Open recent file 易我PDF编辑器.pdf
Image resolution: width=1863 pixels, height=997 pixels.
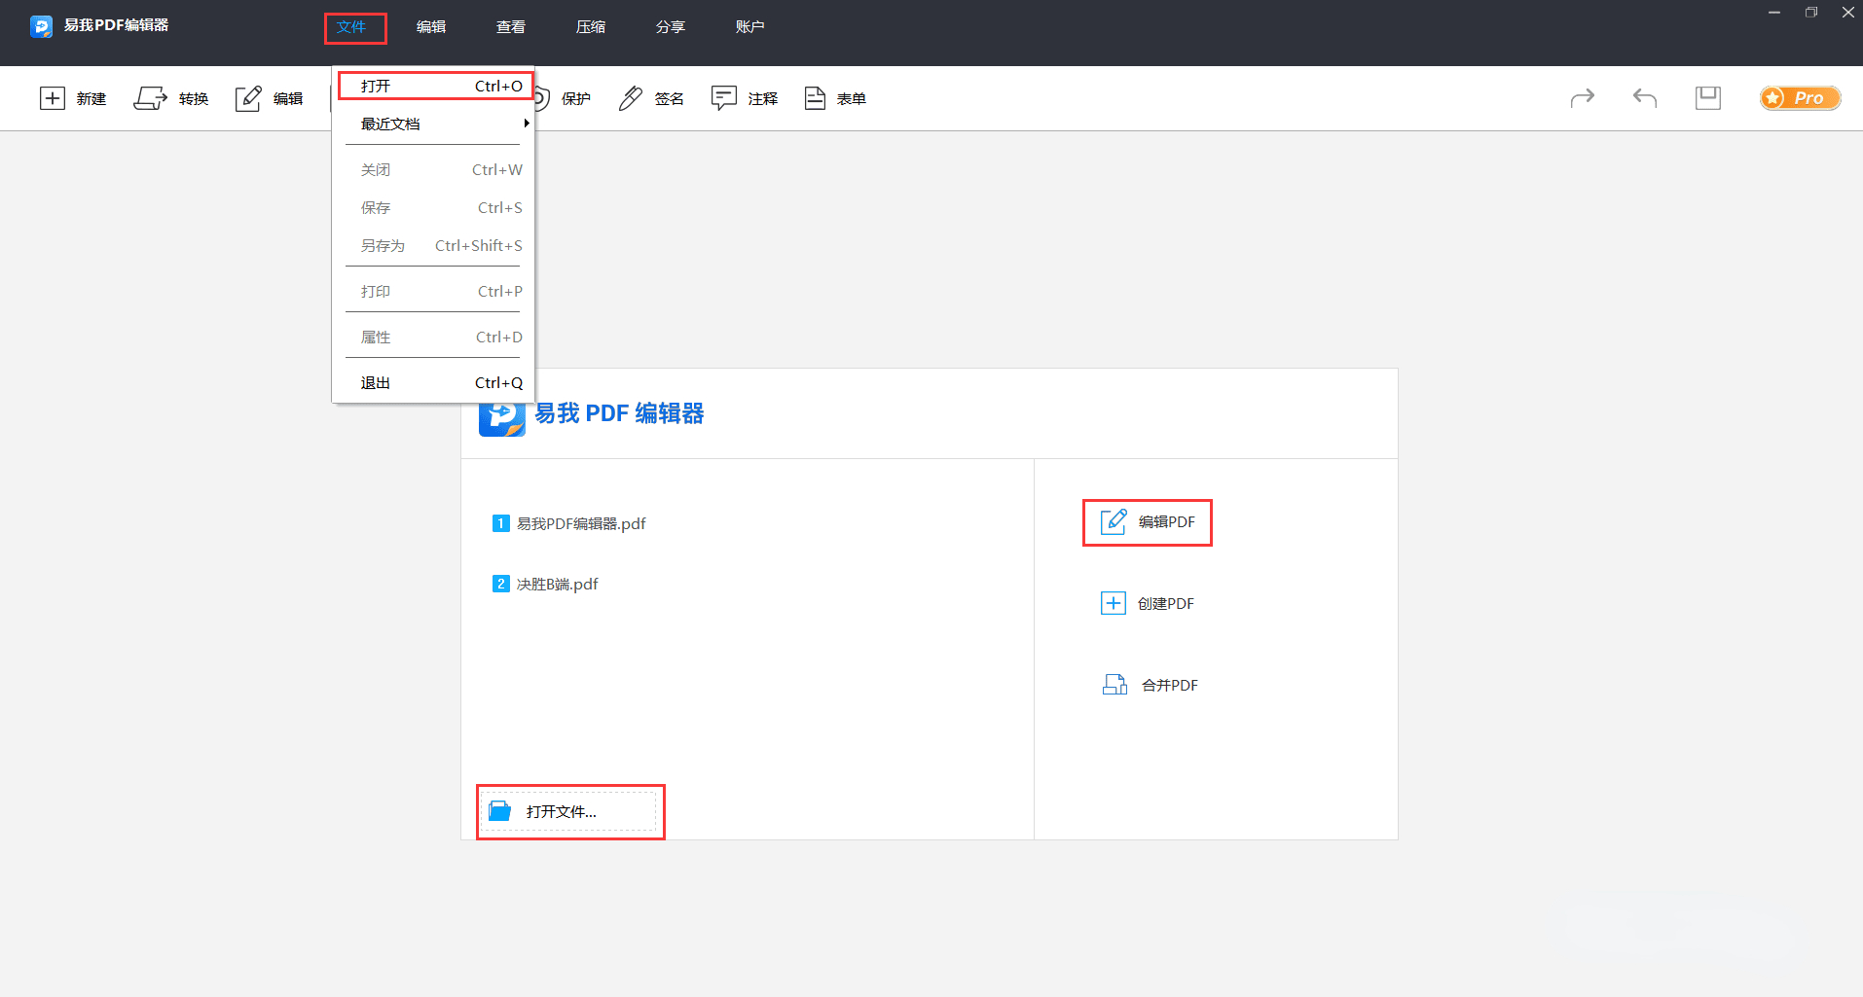click(x=581, y=523)
